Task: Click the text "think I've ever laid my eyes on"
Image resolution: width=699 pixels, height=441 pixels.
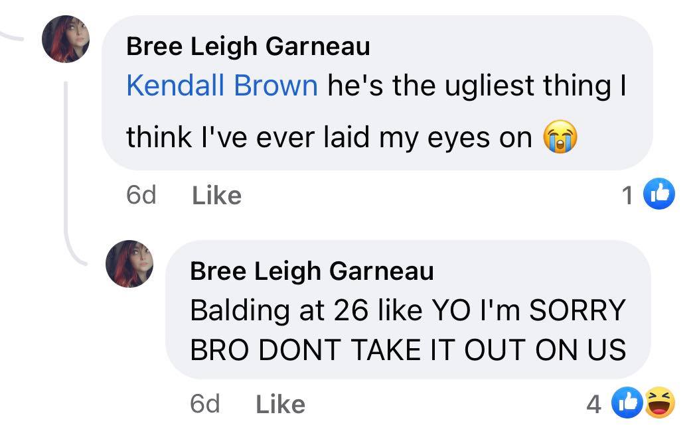Action: tap(329, 137)
